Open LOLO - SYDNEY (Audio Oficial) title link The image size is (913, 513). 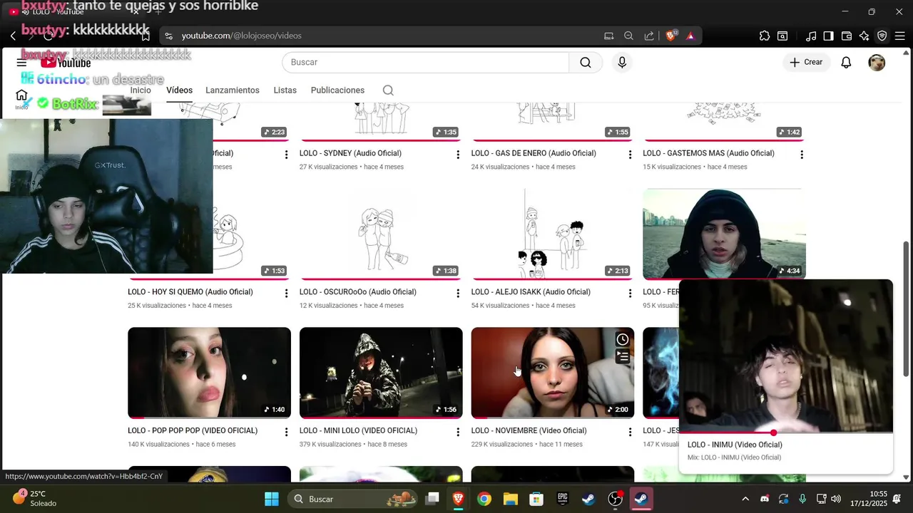350,153
